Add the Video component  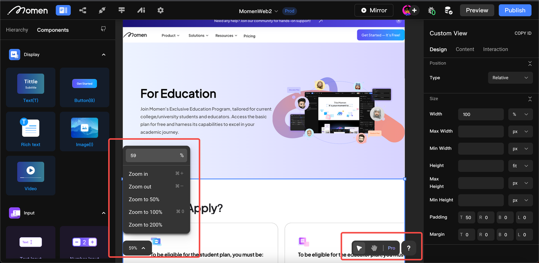(30, 175)
